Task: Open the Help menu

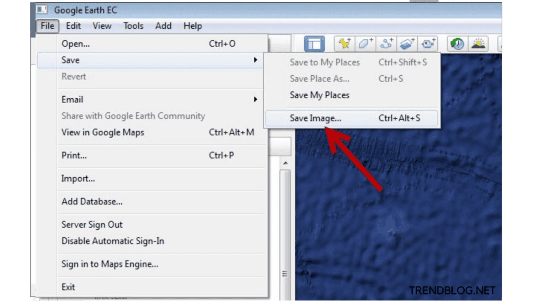Action: pyautogui.click(x=193, y=26)
